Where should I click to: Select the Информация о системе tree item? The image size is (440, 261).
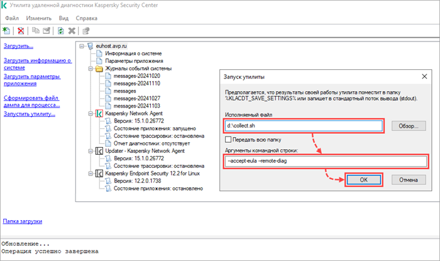(x=133, y=53)
